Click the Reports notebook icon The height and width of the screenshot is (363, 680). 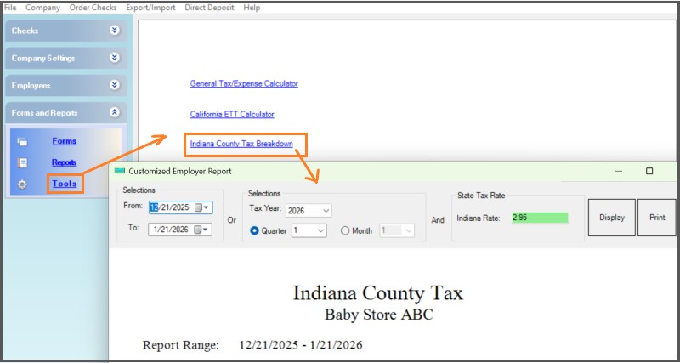22,162
